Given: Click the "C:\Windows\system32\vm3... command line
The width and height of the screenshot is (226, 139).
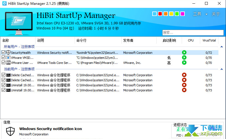Looking at the screenshot, I should pyautogui.click(x=97, y=58).
